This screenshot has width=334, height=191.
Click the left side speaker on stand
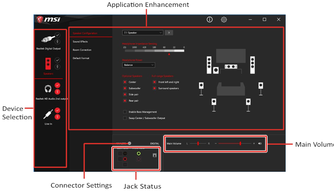tap(201, 89)
